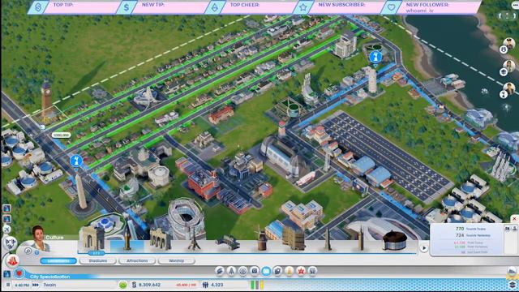The image size is (519, 292).
Task: Open the data layers icon at bottom right
Action: (x=512, y=285)
